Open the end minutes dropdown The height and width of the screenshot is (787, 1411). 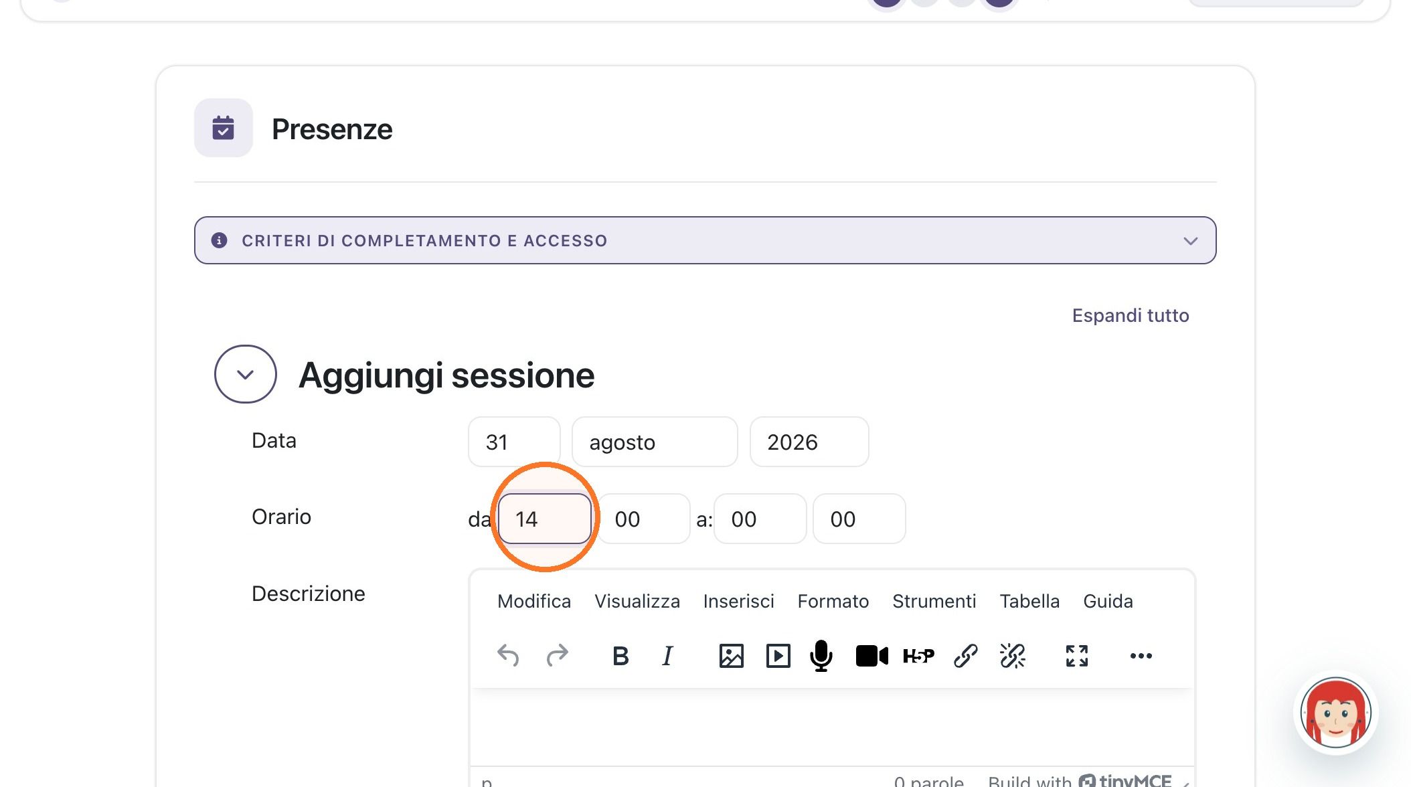pos(859,519)
